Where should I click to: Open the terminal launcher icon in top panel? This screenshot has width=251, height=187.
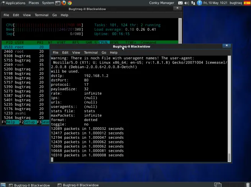58,3
